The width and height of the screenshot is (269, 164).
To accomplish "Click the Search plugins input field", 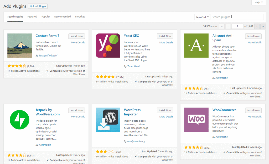I will pyautogui.click(x=237, y=17).
